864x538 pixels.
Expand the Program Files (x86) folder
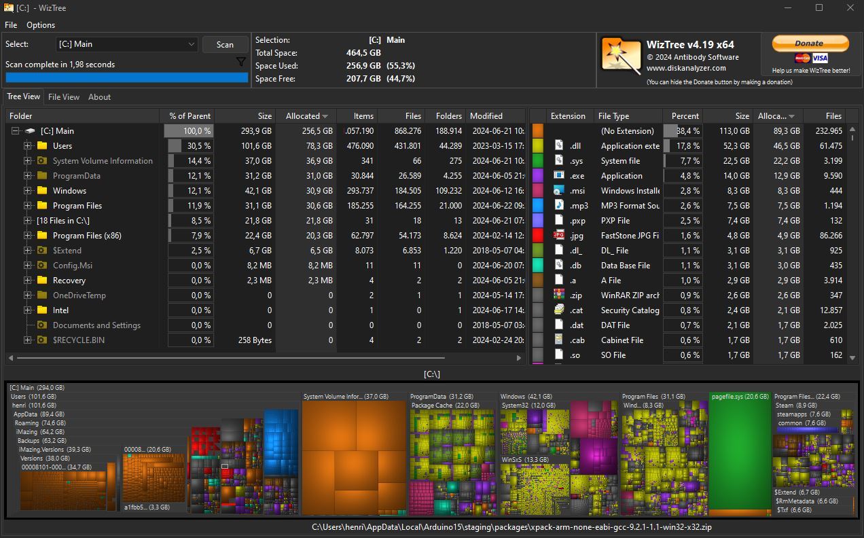[x=28, y=236]
